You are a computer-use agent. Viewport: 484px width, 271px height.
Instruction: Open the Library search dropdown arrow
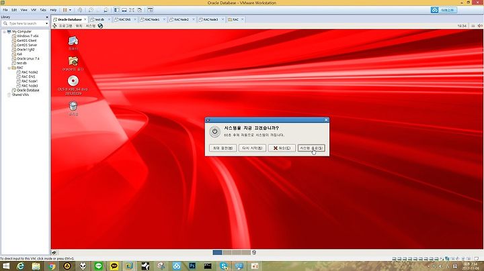(x=46, y=23)
